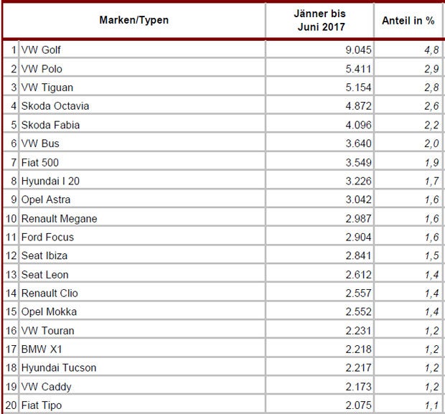Click the Anteil in % column header
Image resolution: width=445 pixels, height=414 pixels.
pyautogui.click(x=408, y=20)
